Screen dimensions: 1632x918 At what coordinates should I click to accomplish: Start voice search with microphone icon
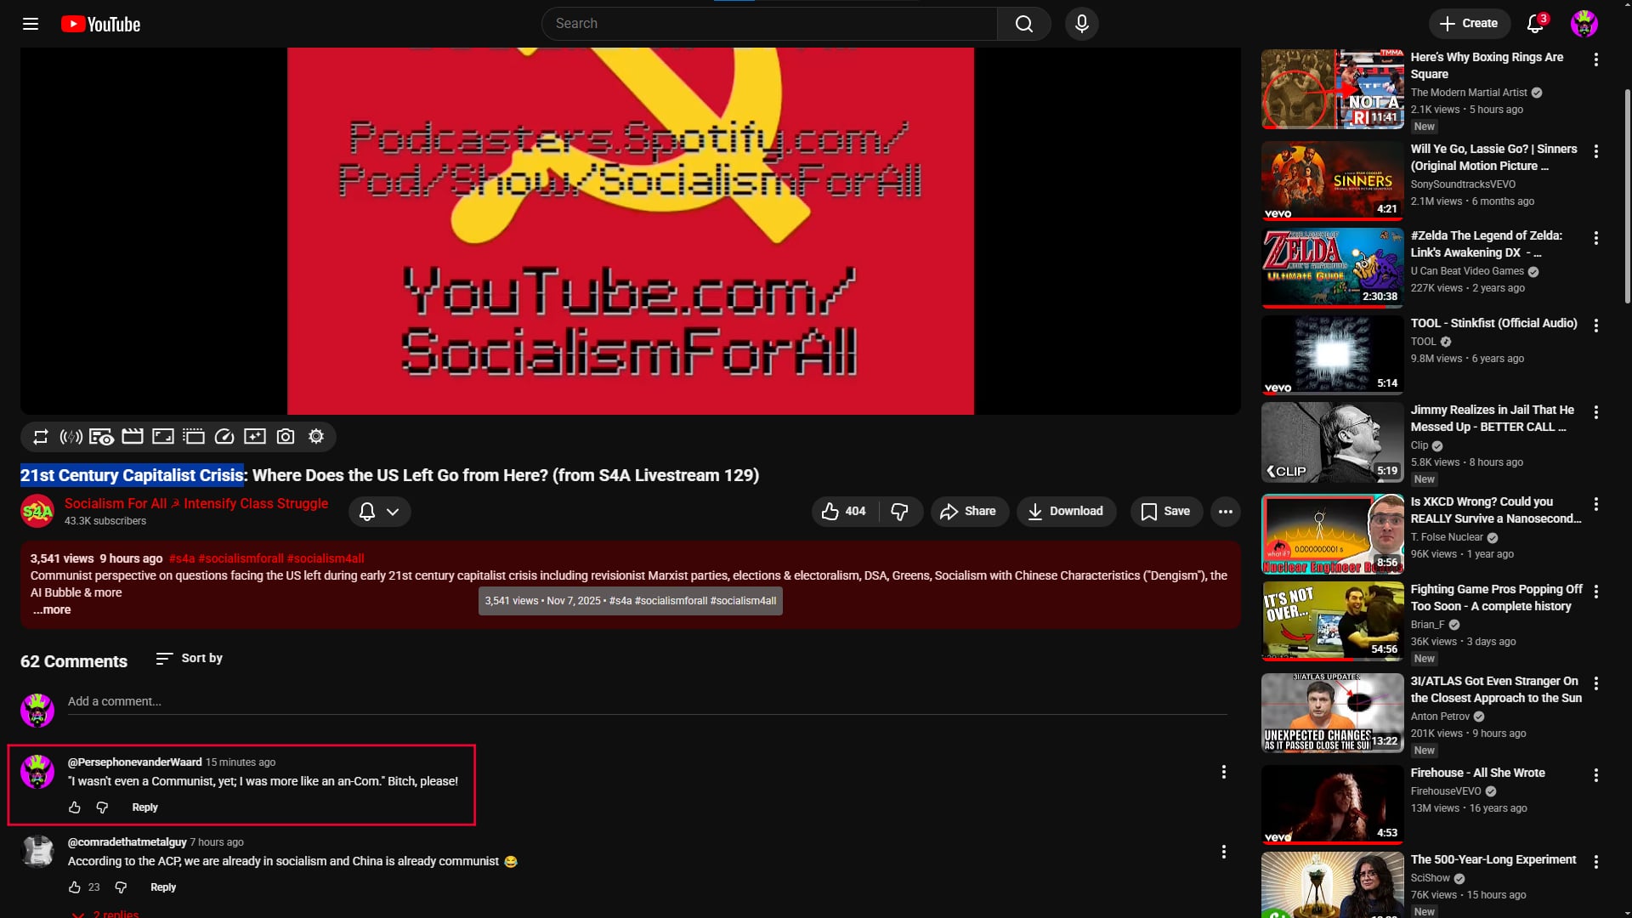point(1081,24)
